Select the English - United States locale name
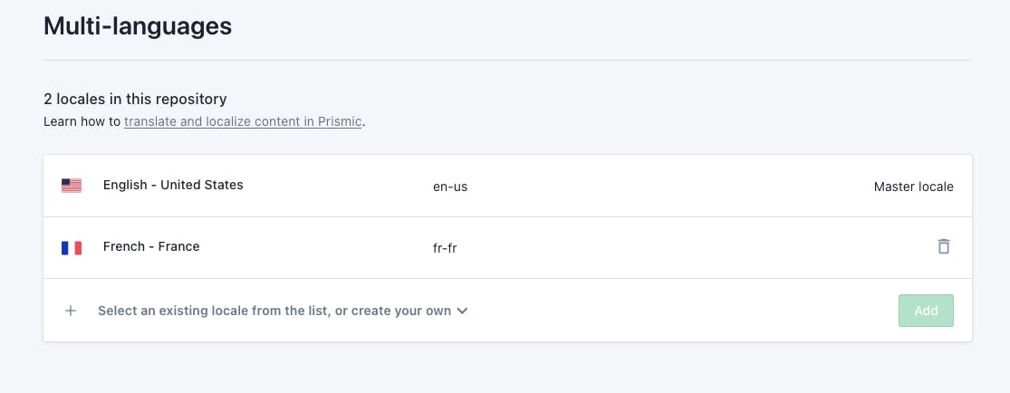1010x393 pixels. click(x=173, y=185)
